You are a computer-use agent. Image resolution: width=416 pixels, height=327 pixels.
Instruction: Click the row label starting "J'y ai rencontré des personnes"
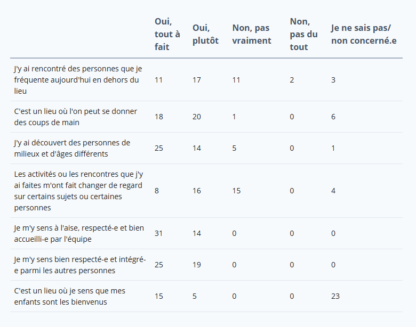(x=76, y=80)
